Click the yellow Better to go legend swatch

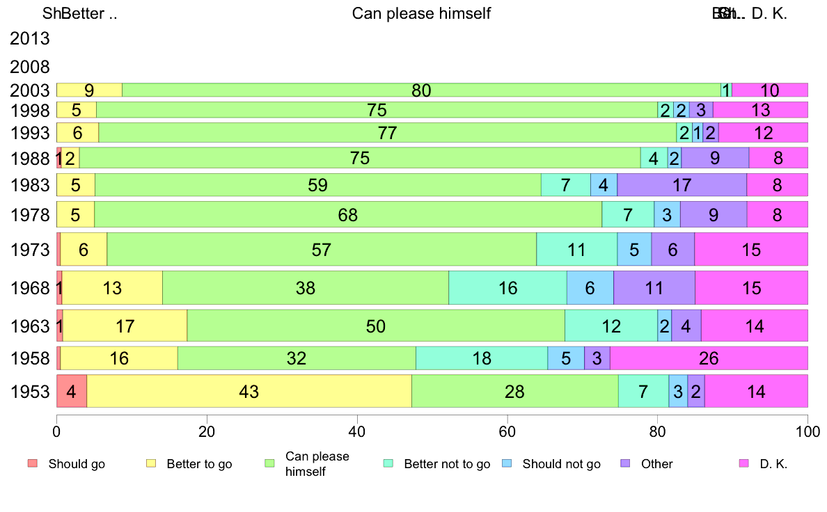coord(151,463)
